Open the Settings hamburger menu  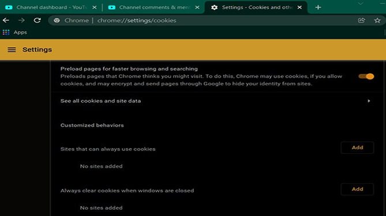(12, 50)
